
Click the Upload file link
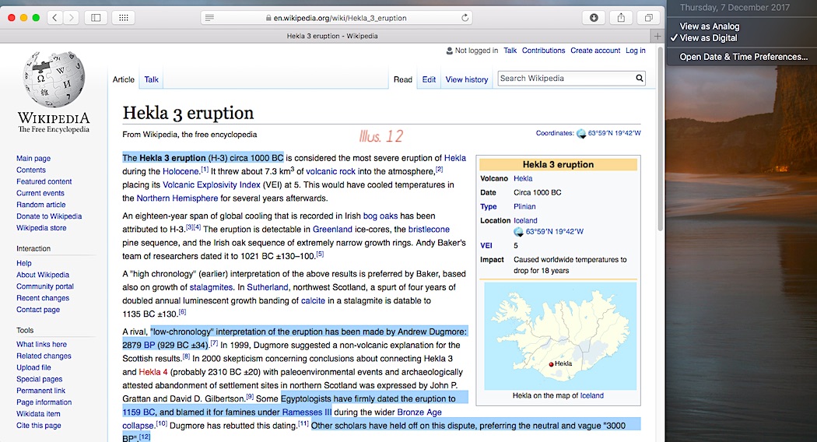coord(33,367)
